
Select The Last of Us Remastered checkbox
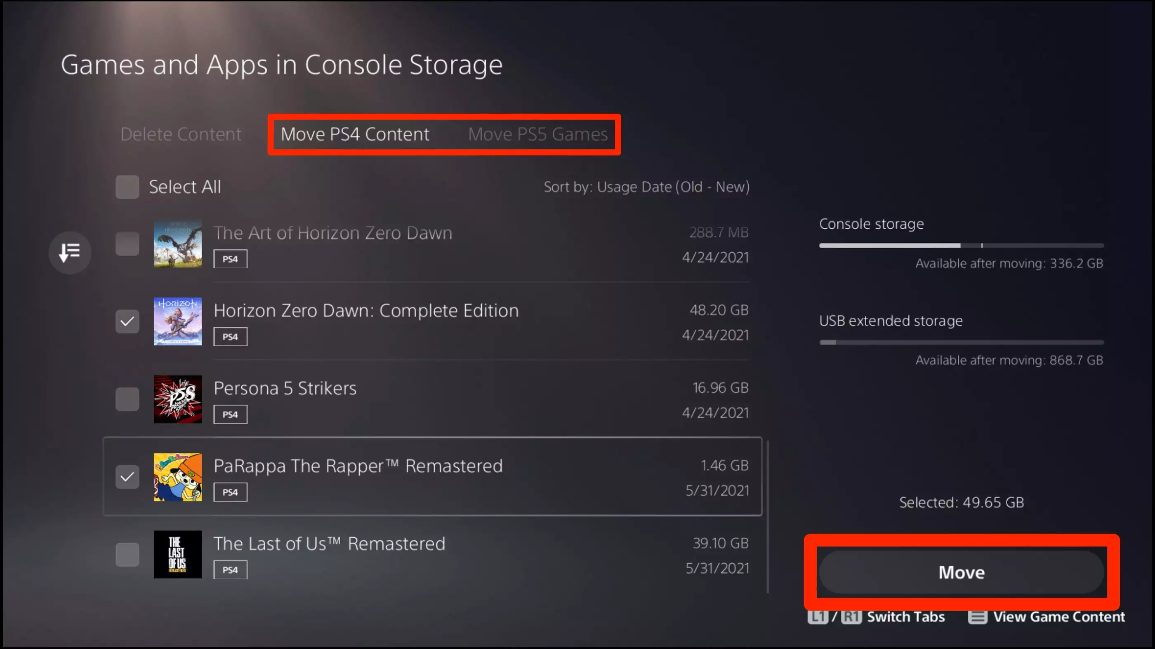click(x=127, y=555)
